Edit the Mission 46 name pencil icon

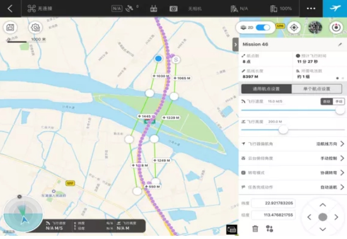pyautogui.click(x=339, y=44)
